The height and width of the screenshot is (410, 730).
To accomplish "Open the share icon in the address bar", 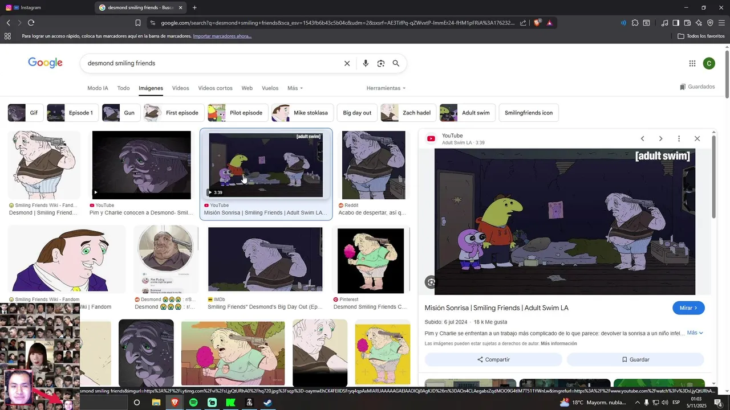I will pyautogui.click(x=523, y=23).
